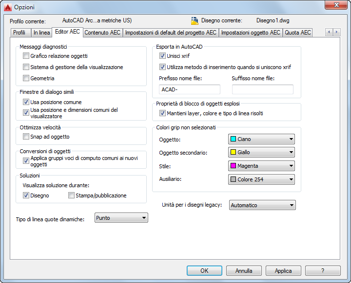This screenshot has height=283, width=351.
Task: Uncheck the Unisci xrif option
Action: [162, 55]
